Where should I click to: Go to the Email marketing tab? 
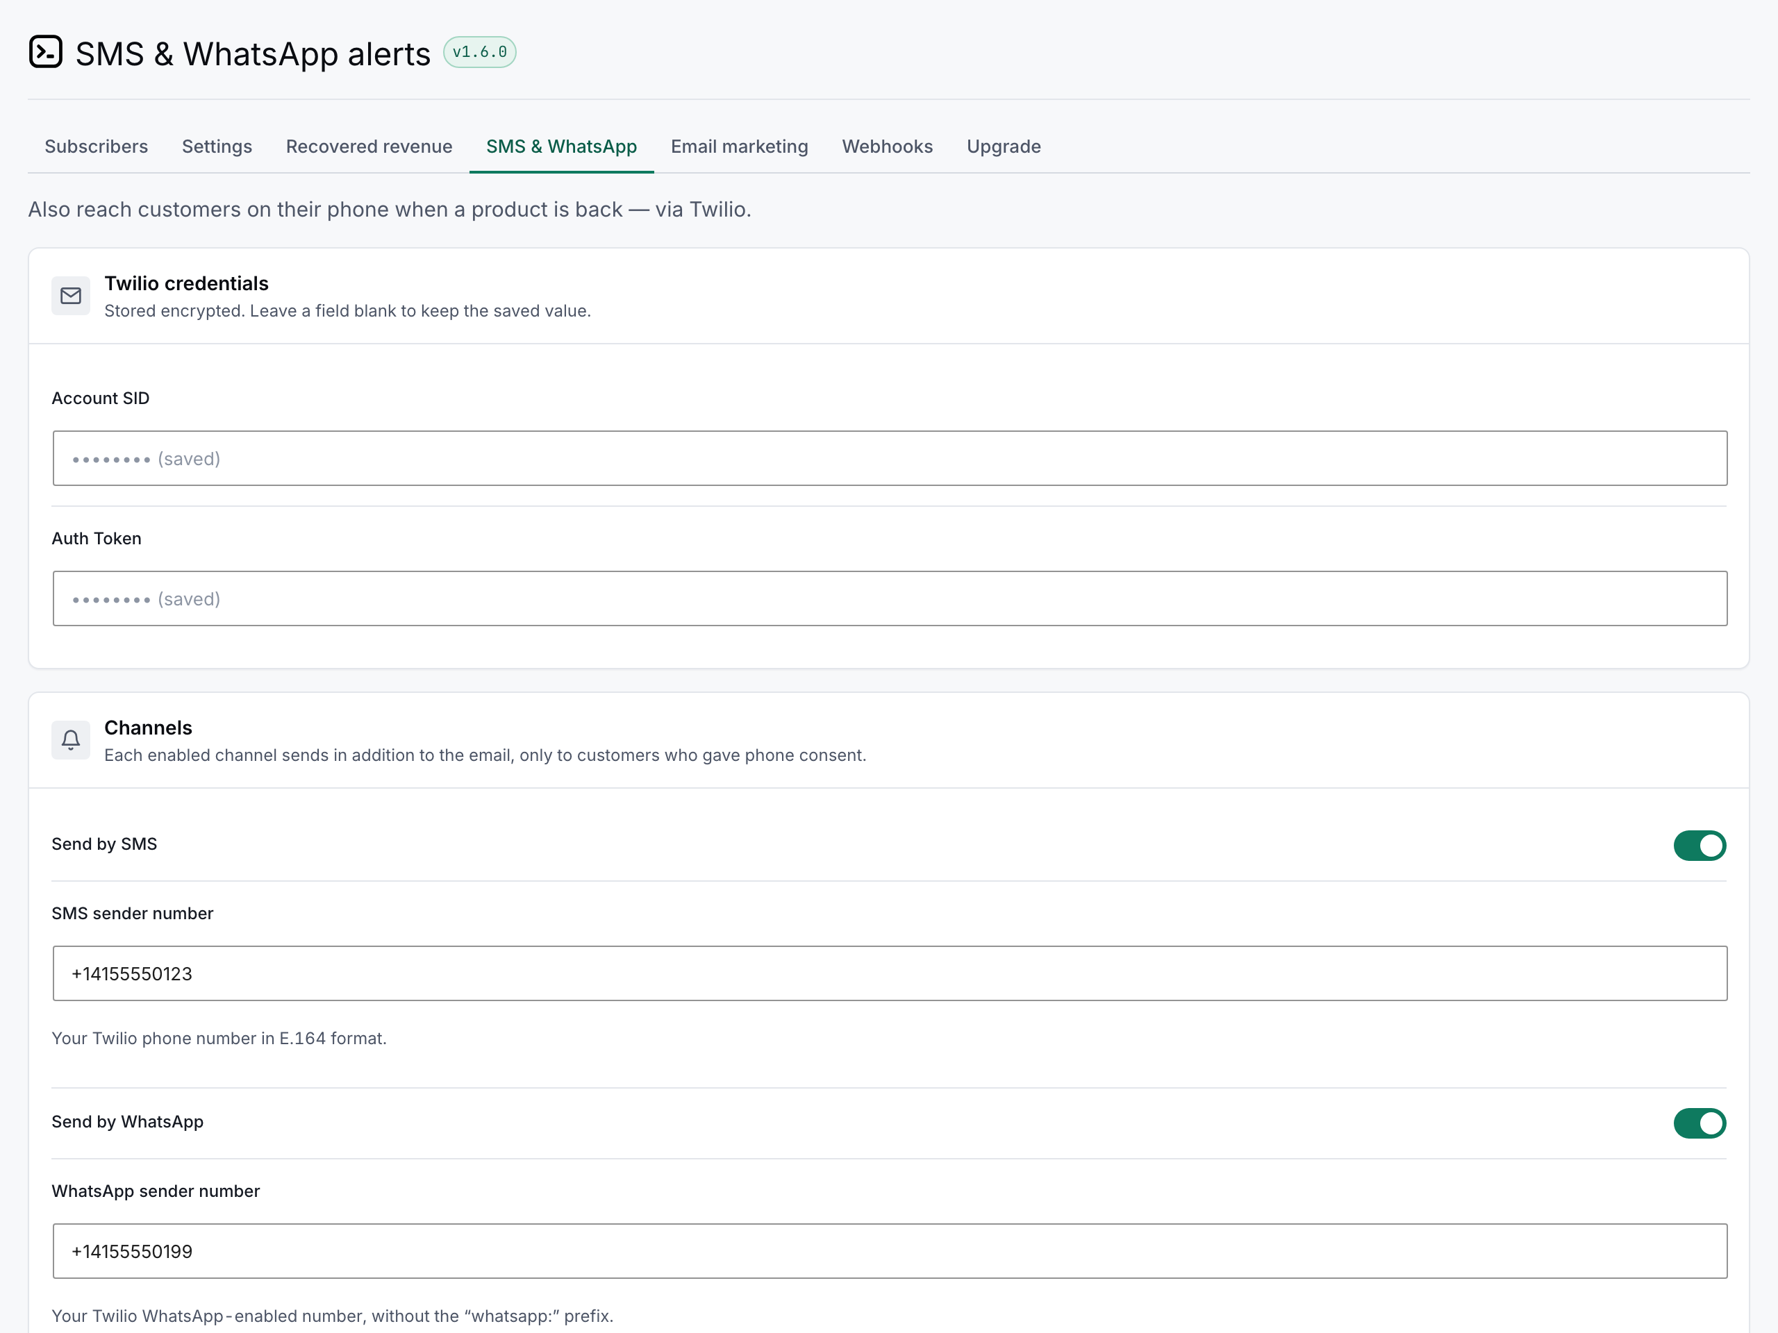click(740, 146)
